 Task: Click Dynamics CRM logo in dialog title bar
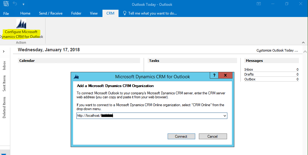pyautogui.click(x=76, y=77)
